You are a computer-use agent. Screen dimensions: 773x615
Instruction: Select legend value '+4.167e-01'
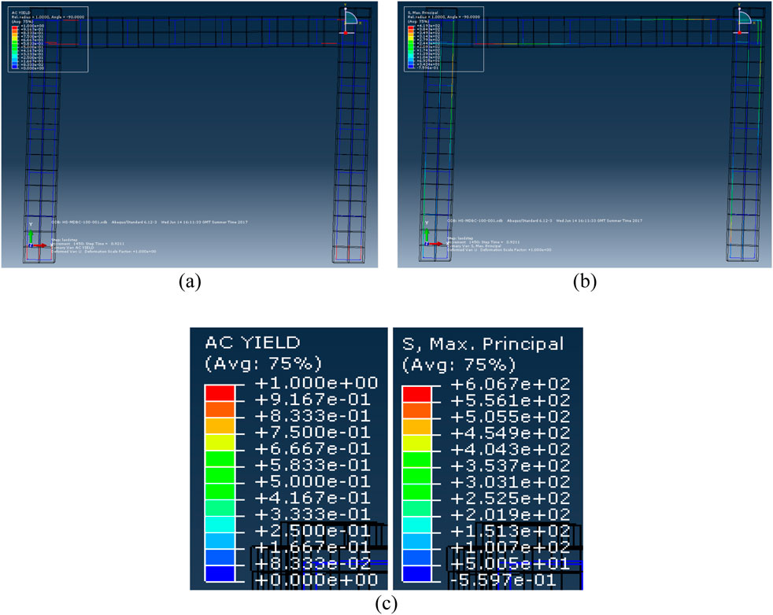point(312,498)
